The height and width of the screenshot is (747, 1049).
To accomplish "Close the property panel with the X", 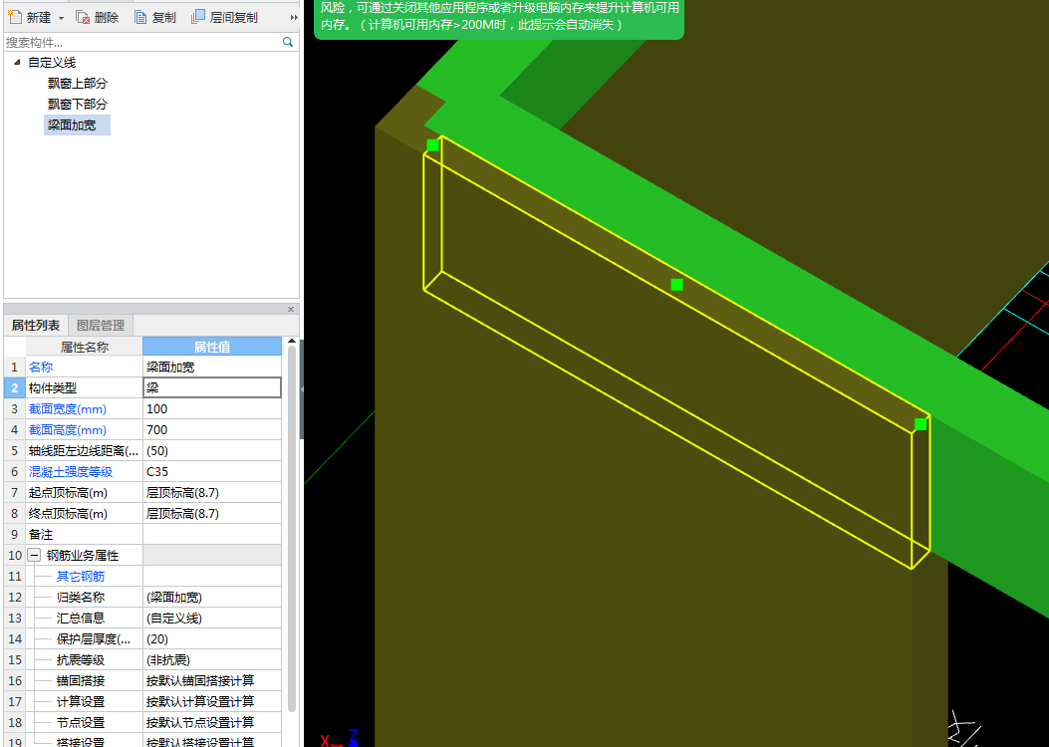I will pyautogui.click(x=291, y=310).
